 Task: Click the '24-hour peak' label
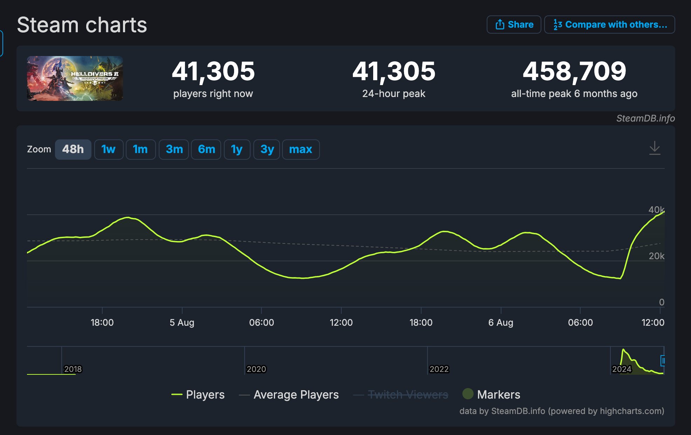click(394, 94)
